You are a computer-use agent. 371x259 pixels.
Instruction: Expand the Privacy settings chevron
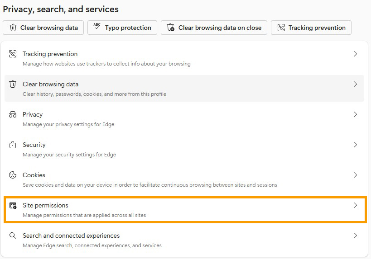pos(356,115)
